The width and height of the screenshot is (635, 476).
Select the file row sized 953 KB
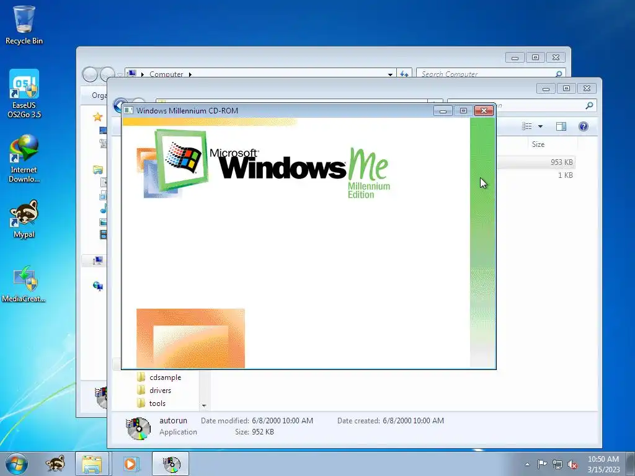(535, 162)
